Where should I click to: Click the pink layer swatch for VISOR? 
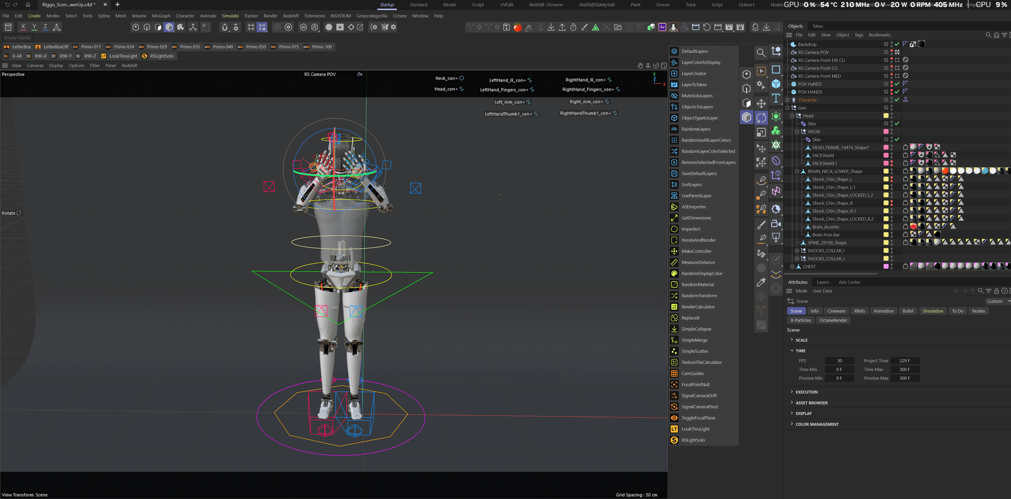click(x=886, y=132)
